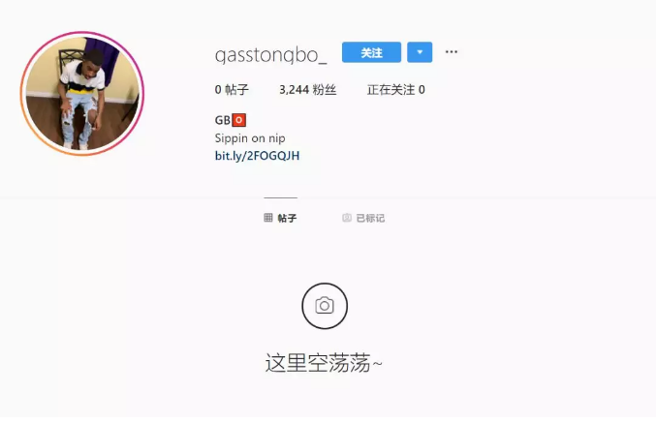Screen dimensions: 657x422
Task: Open the bit.ly/2FOGQJH link
Action: pyautogui.click(x=257, y=156)
